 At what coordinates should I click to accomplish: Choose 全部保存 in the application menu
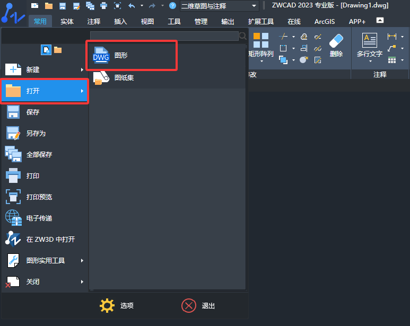click(44, 154)
